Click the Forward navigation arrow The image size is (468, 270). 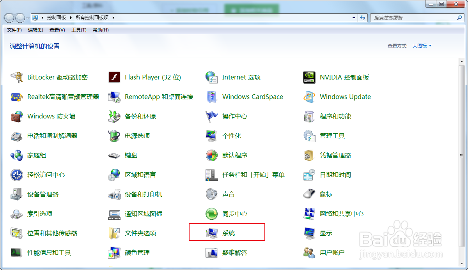tap(20, 18)
